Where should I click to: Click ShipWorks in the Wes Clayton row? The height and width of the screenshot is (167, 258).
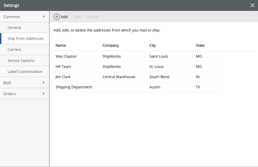click(112, 56)
